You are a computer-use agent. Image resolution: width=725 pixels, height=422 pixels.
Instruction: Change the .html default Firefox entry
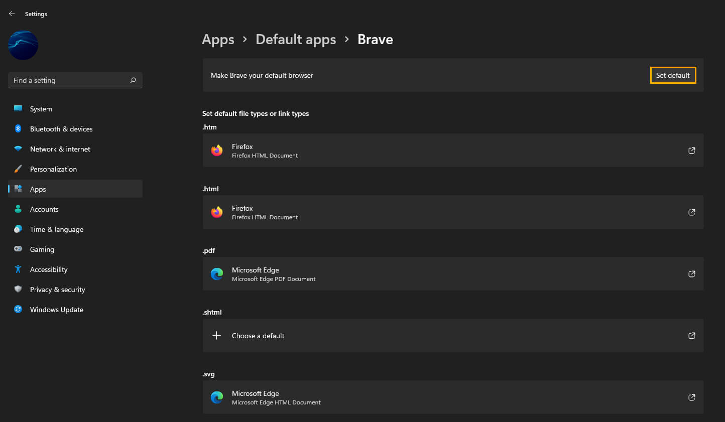[453, 212]
